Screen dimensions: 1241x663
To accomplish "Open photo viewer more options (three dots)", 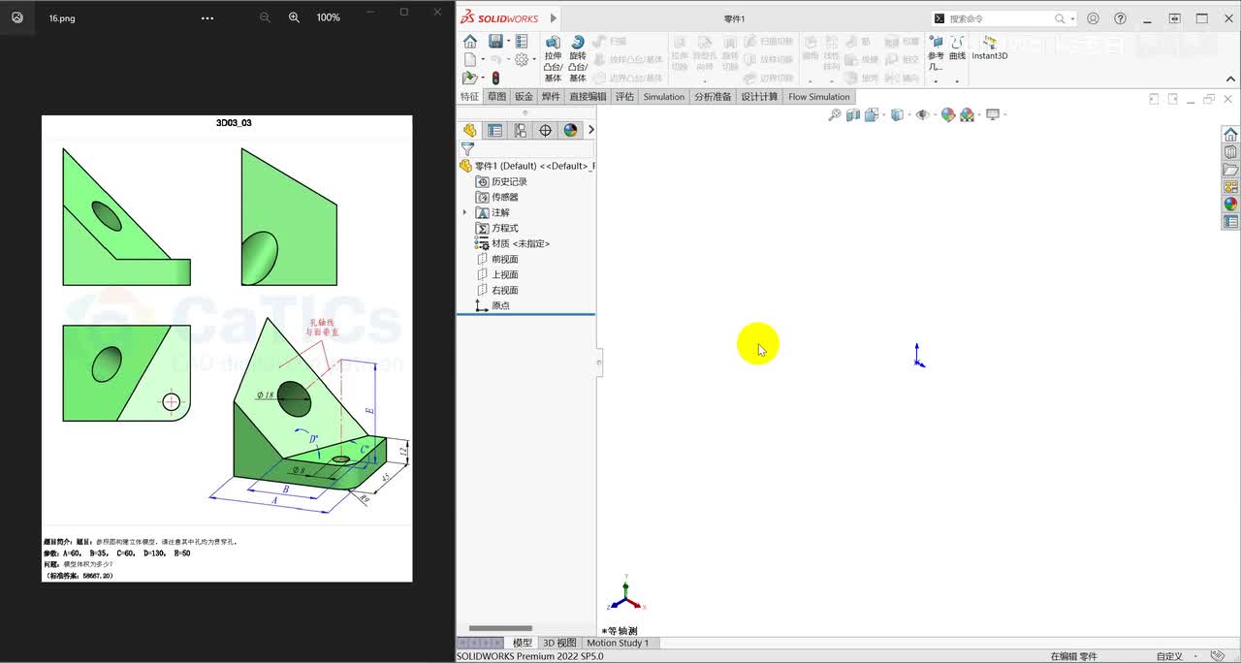I will [207, 17].
